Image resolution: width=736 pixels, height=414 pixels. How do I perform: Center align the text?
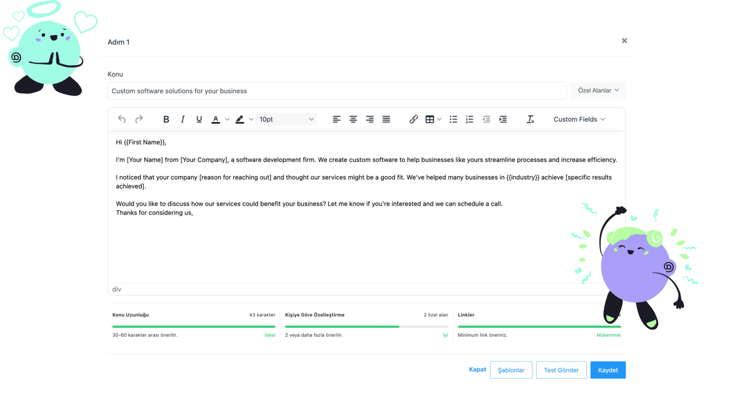click(353, 119)
